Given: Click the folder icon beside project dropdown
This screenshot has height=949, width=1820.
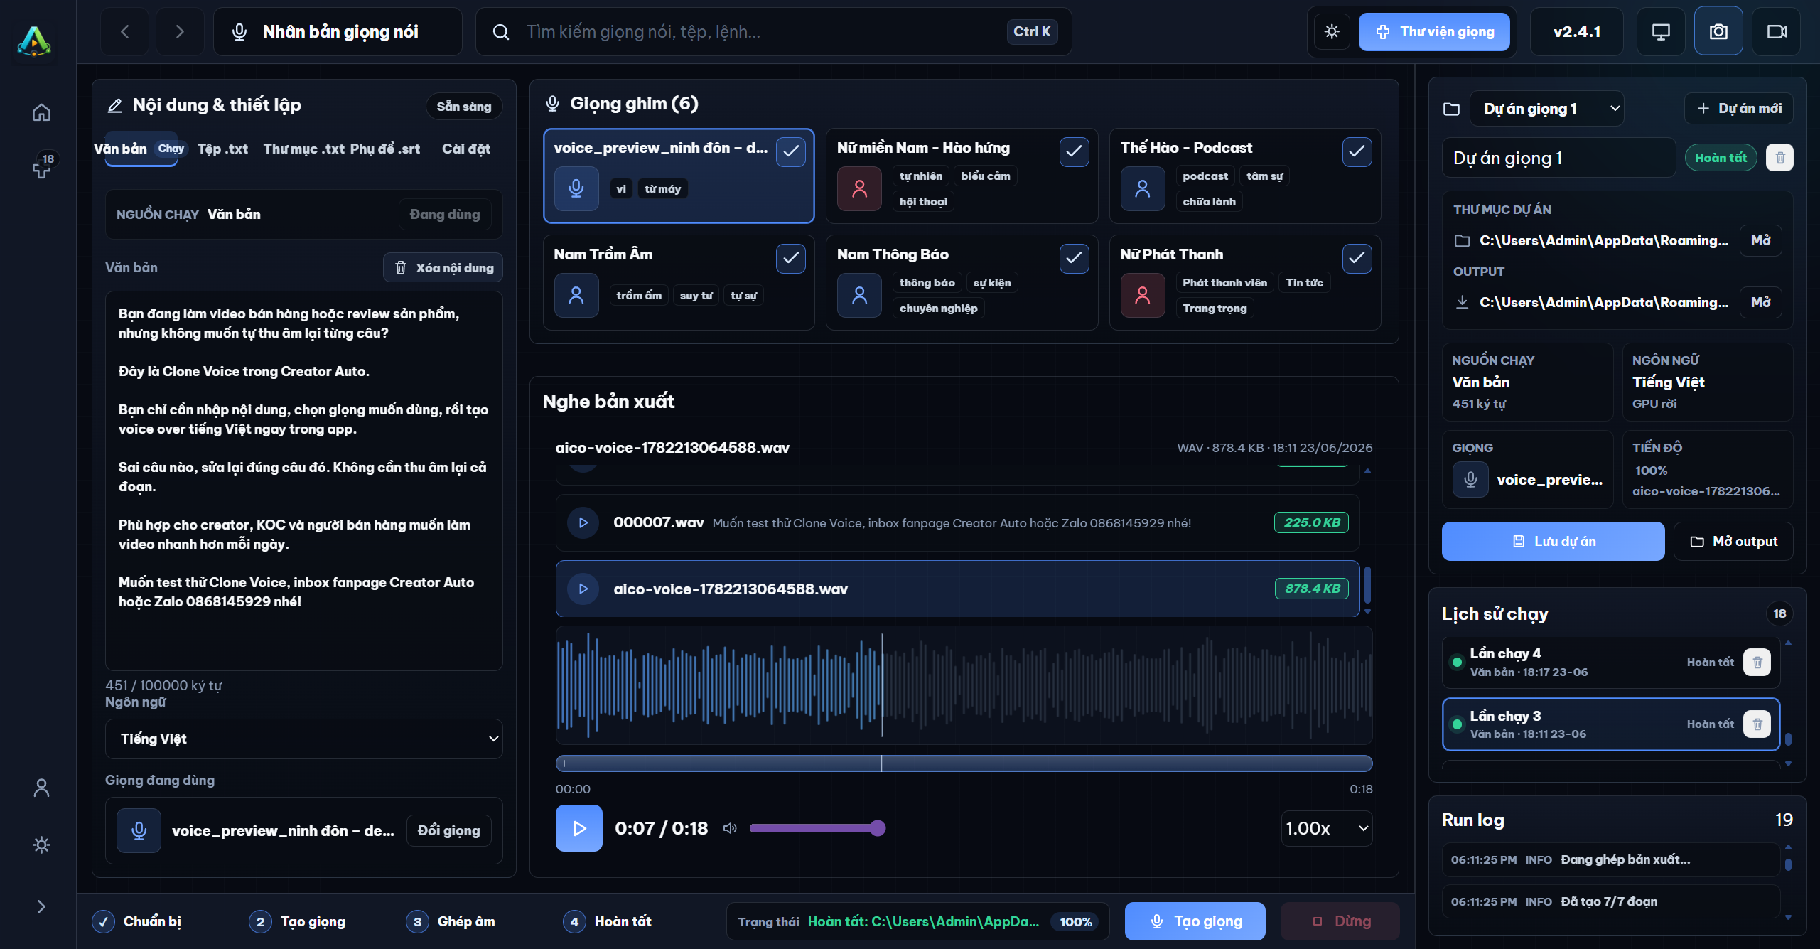Looking at the screenshot, I should click(x=1452, y=109).
